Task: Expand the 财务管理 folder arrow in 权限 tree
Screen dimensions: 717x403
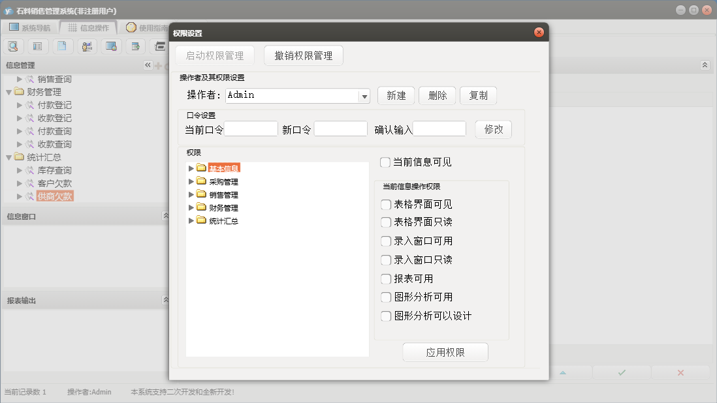Action: pyautogui.click(x=191, y=207)
